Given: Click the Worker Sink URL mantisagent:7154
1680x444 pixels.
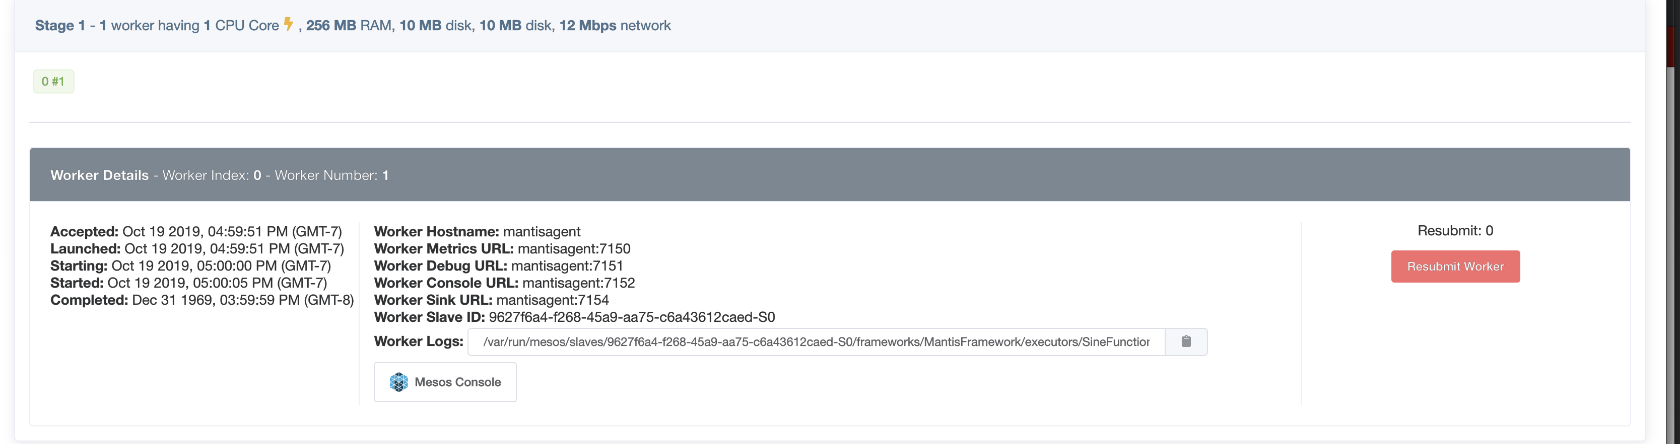Looking at the screenshot, I should point(553,300).
